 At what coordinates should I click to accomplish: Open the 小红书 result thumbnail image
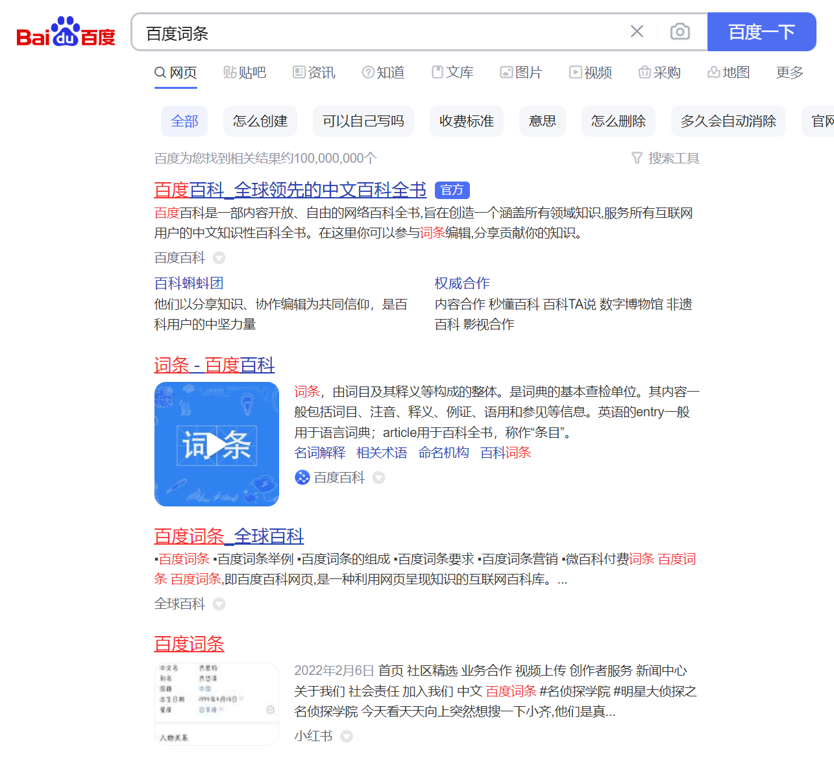217,704
